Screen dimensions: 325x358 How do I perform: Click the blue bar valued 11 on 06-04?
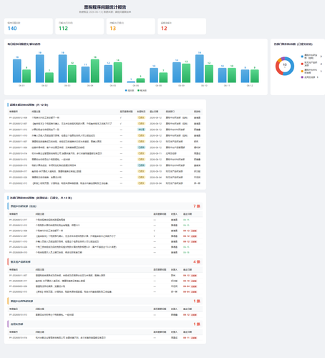pyautogui.click(x=85, y=74)
